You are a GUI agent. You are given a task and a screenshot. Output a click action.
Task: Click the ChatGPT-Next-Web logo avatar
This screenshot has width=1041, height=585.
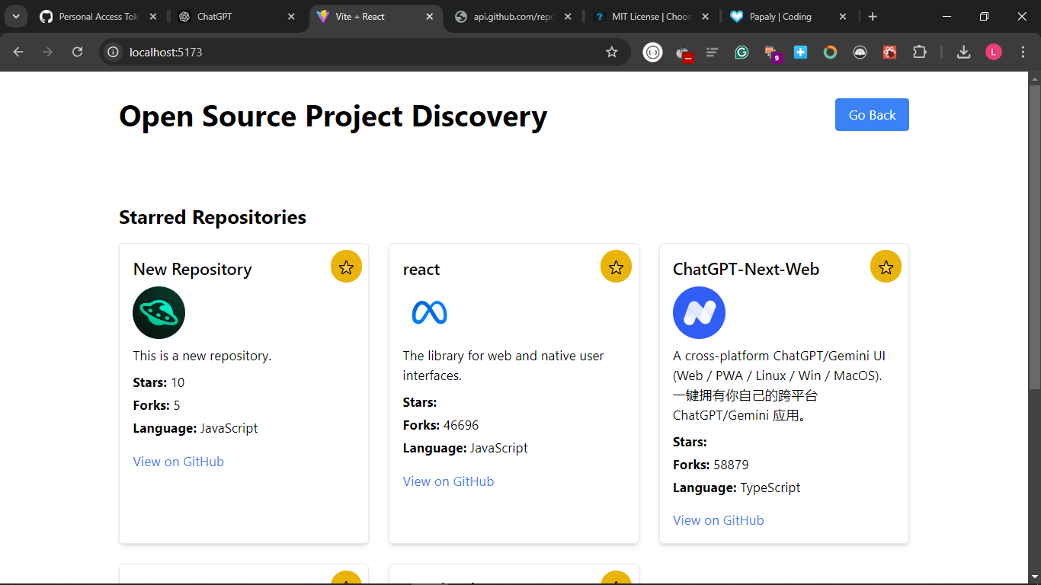699,312
